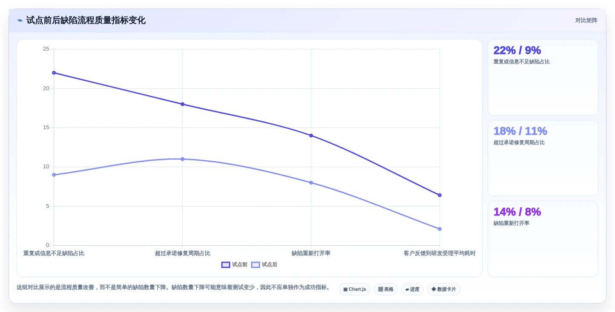The width and height of the screenshot is (615, 312).
Task: Select the 表格 tag chip
Action: tap(386, 289)
